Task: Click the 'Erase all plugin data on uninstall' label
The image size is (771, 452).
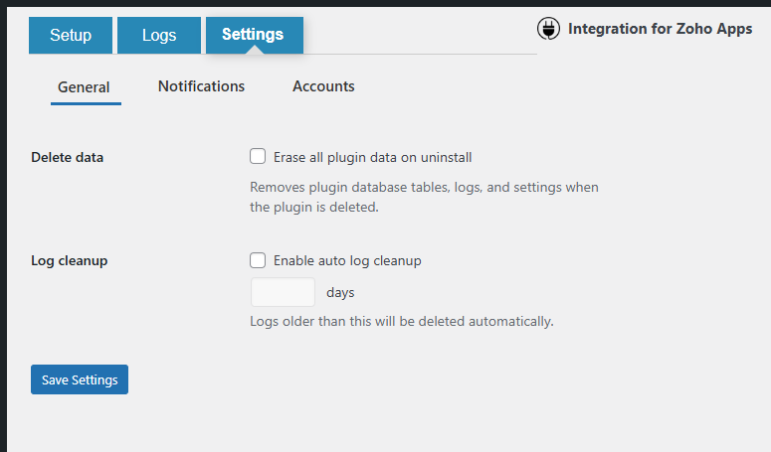Action: tap(372, 157)
